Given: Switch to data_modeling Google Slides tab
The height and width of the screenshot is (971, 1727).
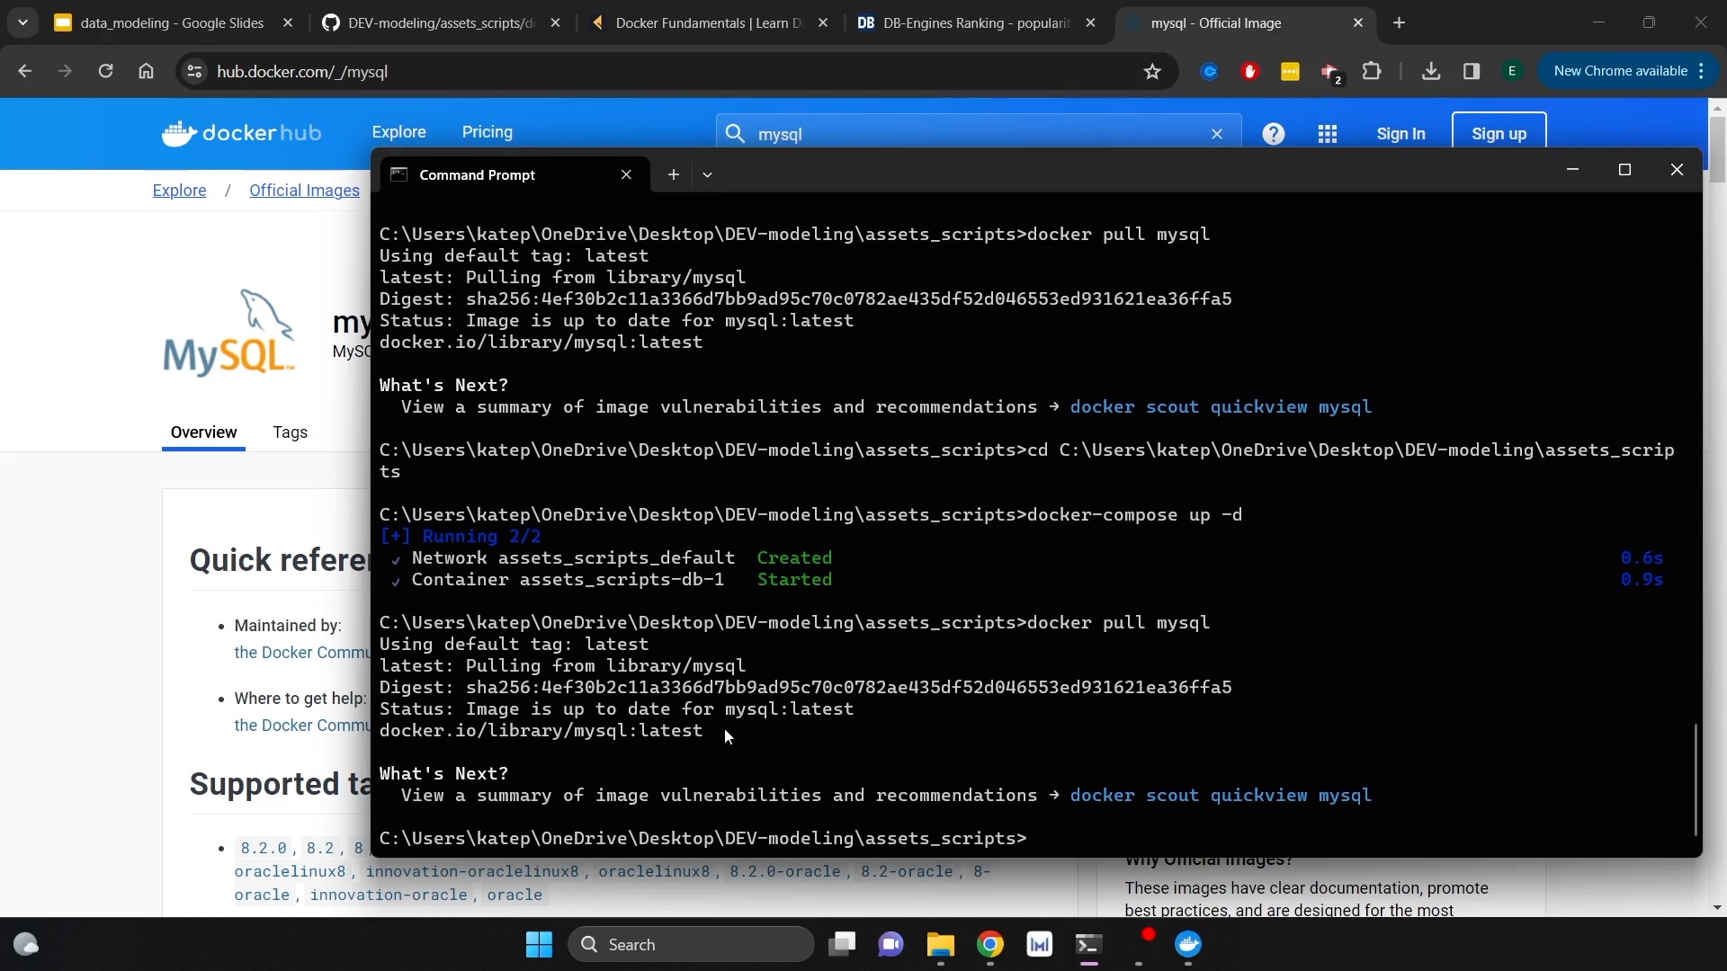Looking at the screenshot, I should pos(173,22).
